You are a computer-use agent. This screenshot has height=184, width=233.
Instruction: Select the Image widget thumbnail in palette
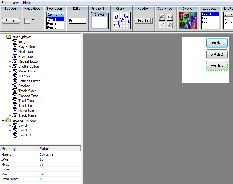(x=188, y=21)
